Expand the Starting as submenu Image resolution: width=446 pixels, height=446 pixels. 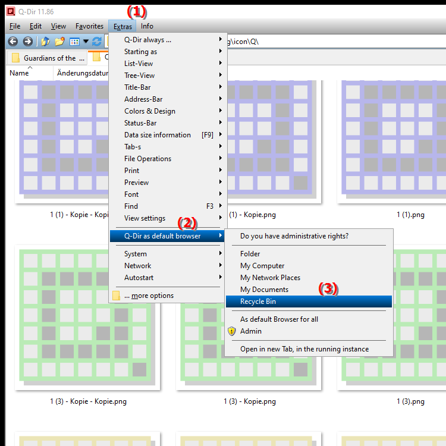[167, 52]
